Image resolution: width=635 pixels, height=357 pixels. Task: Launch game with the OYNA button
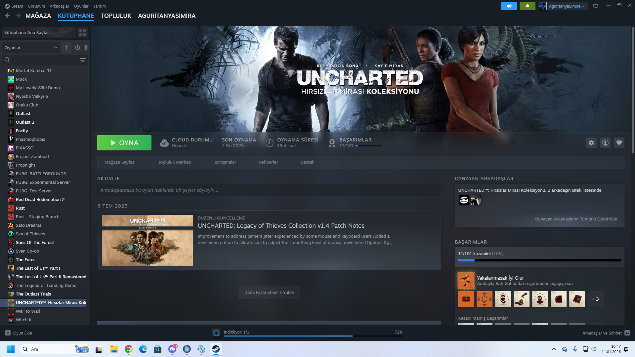click(124, 143)
